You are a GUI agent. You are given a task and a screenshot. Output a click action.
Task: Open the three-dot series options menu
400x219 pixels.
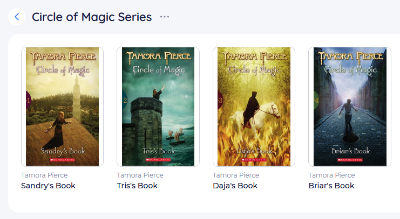[165, 17]
